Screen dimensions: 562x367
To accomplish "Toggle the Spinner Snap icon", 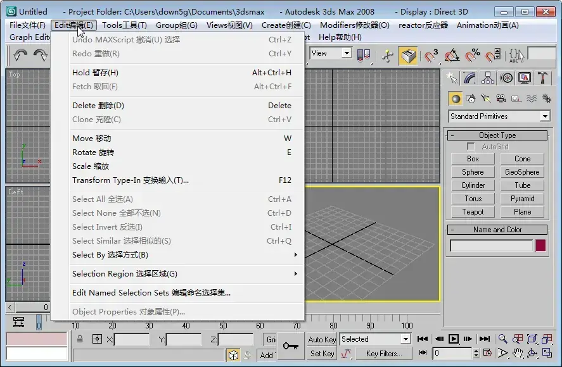I will [x=493, y=56].
